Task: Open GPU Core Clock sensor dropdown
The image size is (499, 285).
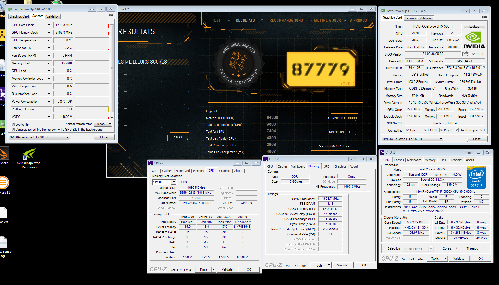Action: pyautogui.click(x=49, y=25)
